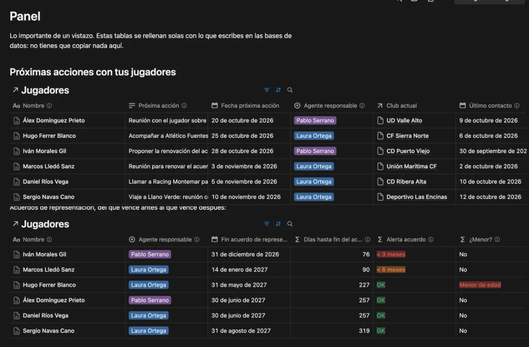Viewport: 529px width, 347px height.
Task: Click the page icon of Deportivo Las Encinas
Action: tap(380, 197)
